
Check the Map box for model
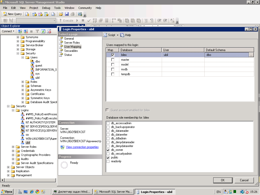[x=113, y=64]
